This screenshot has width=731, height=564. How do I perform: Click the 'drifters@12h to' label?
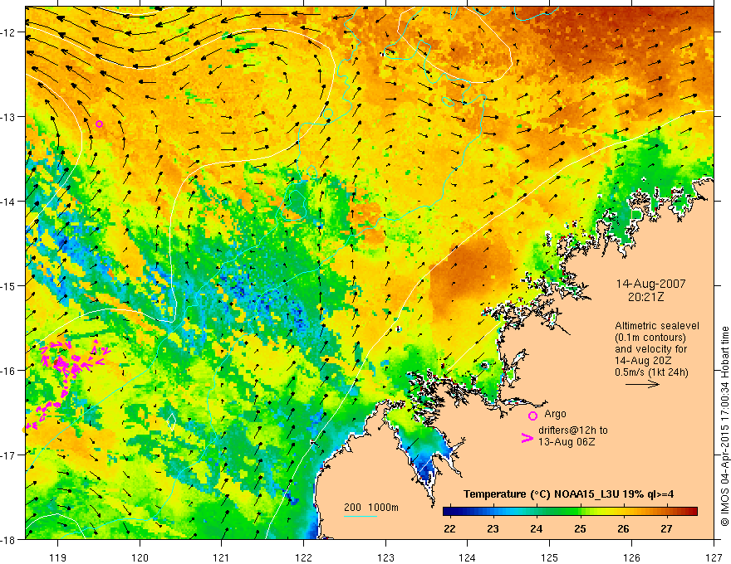tap(573, 430)
